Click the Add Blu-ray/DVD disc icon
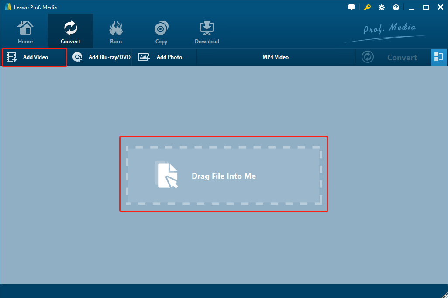 pos(77,57)
